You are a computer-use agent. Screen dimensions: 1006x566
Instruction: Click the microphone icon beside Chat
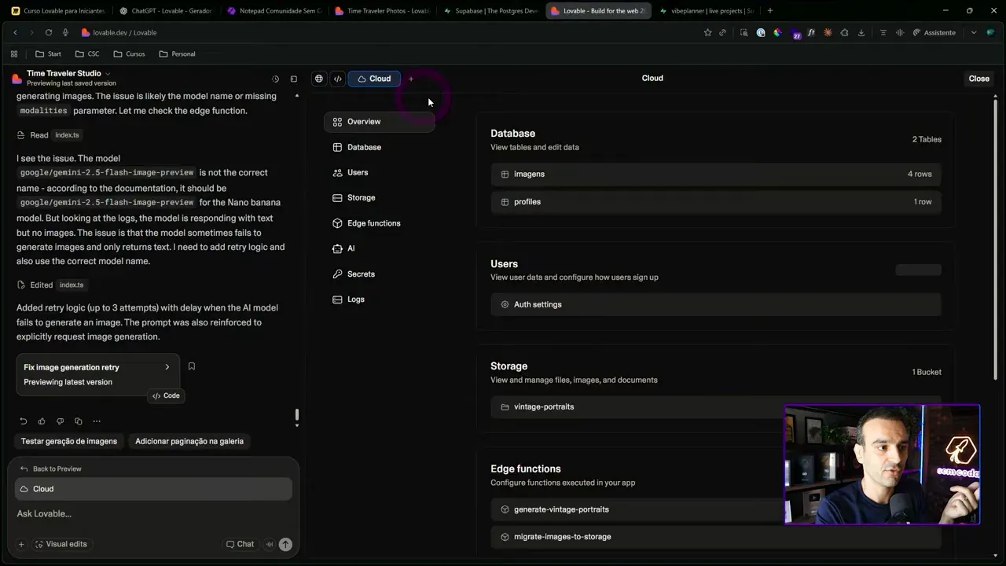pyautogui.click(x=269, y=544)
